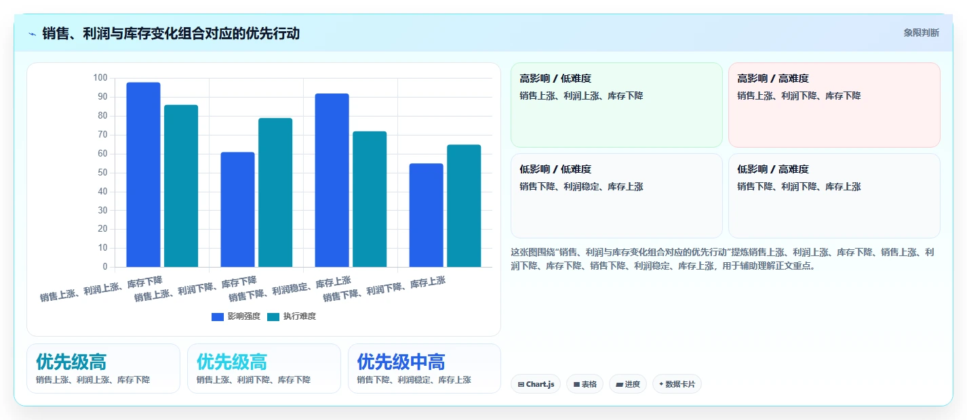Click axis label 销售下降、利润稳定、库存上涨

(x=290, y=289)
